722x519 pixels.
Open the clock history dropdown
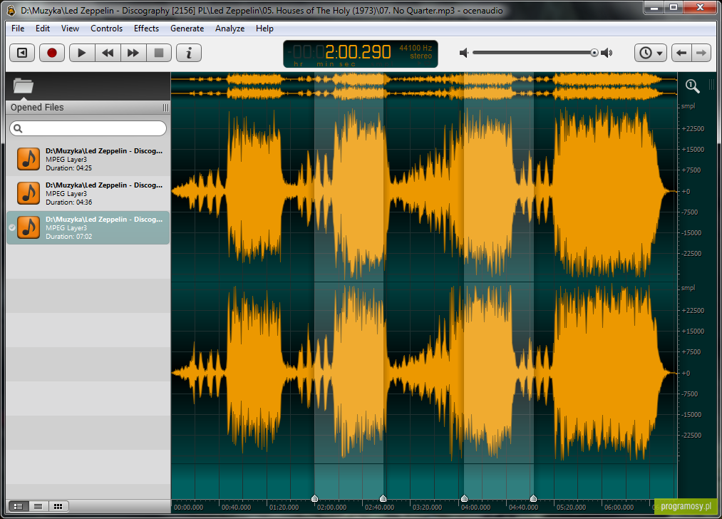tap(651, 53)
